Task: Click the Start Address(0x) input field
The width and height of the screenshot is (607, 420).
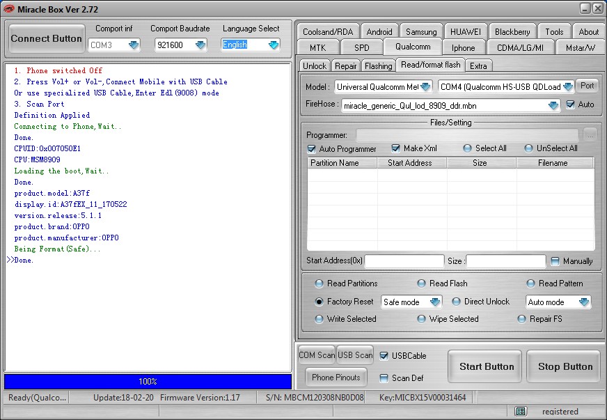Action: [404, 261]
